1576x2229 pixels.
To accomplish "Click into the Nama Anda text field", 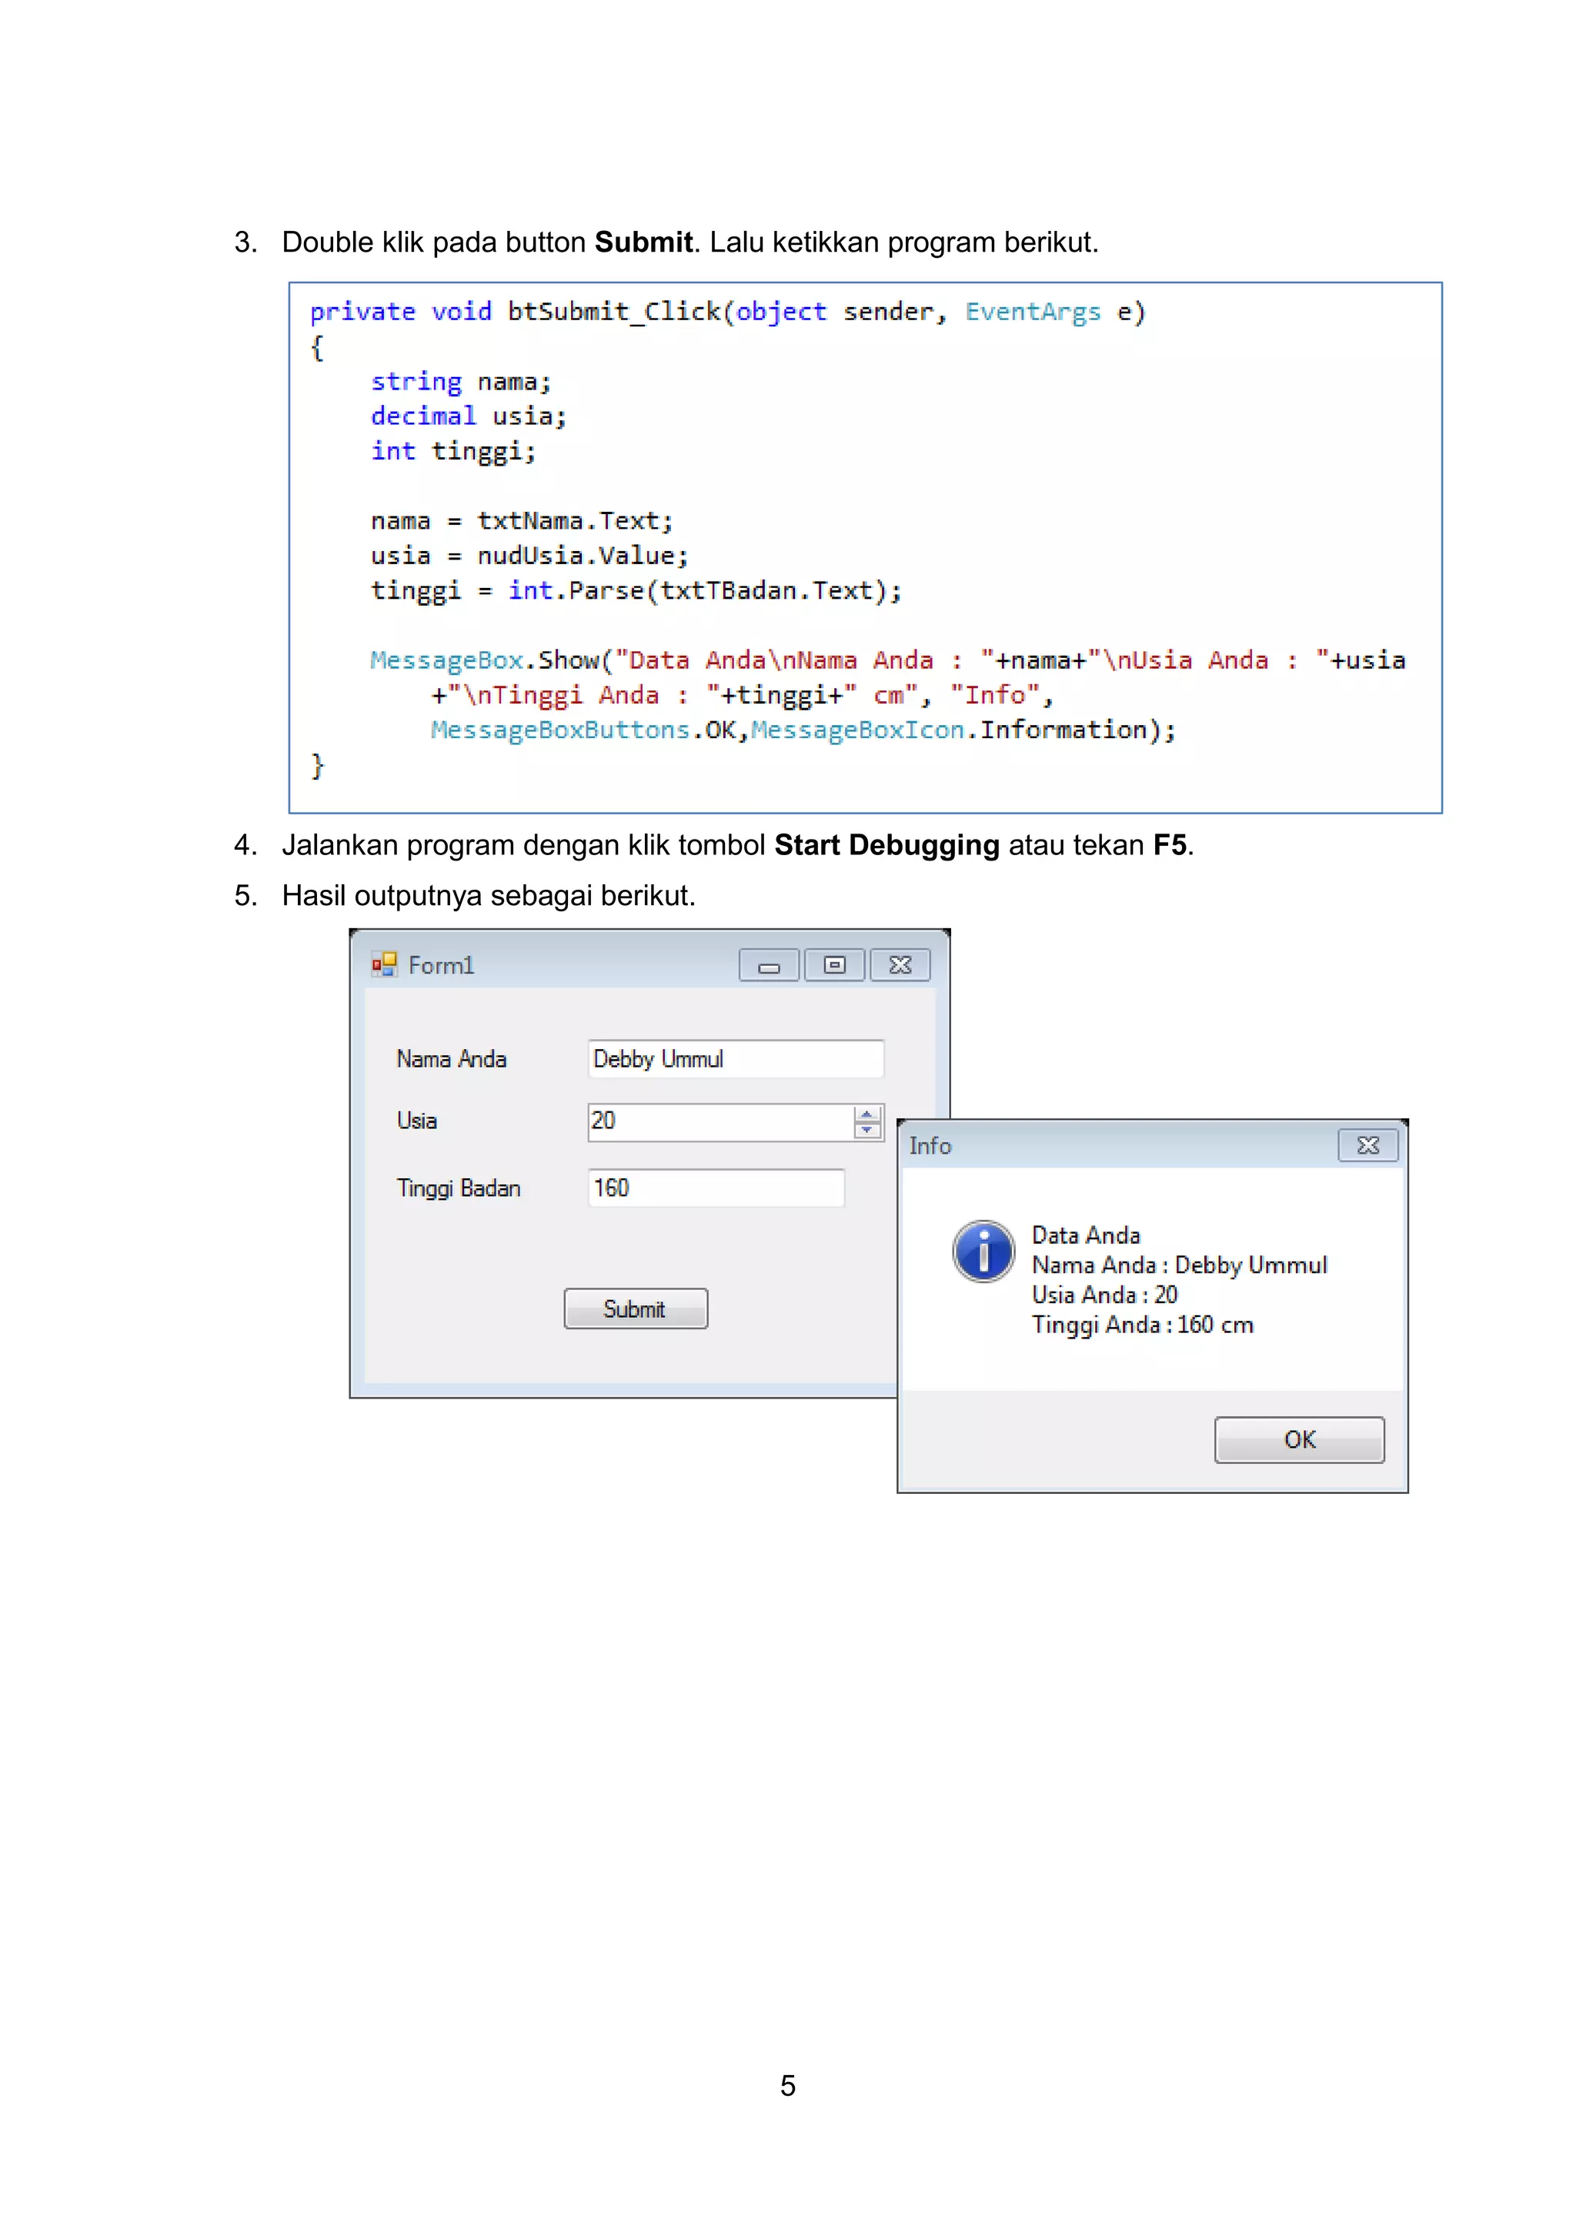I will click(736, 1059).
